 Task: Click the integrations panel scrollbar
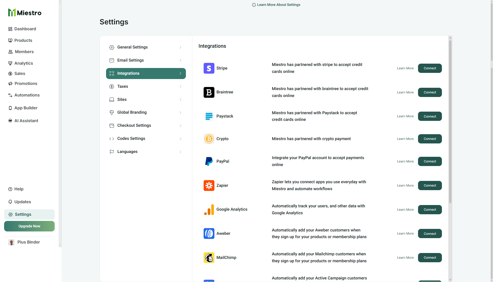tap(450, 121)
